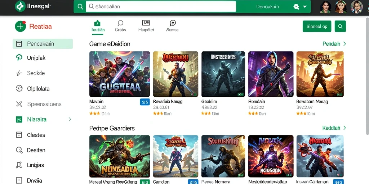
Task: Open the Penaa Nemara game thumbnail
Action: [x=223, y=156]
